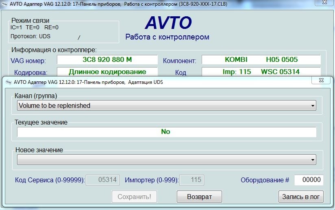The image size is (335, 210).
Task: Click the Оборудование # label
Action: click(265, 180)
